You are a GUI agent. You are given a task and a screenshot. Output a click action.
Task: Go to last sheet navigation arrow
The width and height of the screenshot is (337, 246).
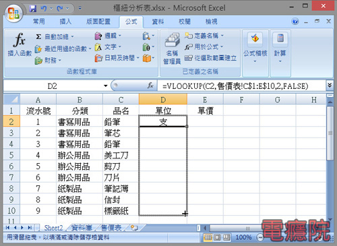[30, 228]
